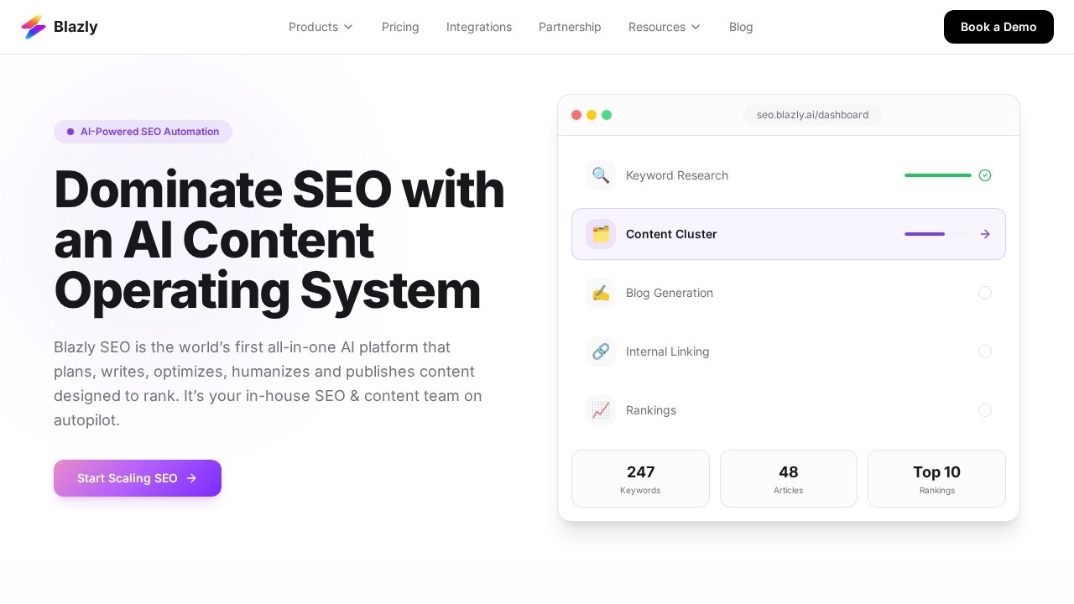
Task: Click the AI-Powered SEO Automation badge
Action: pos(143,132)
